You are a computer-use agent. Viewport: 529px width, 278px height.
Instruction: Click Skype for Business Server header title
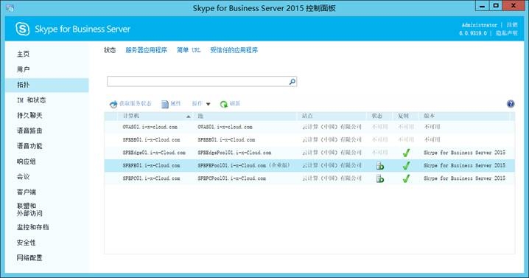tap(83, 29)
